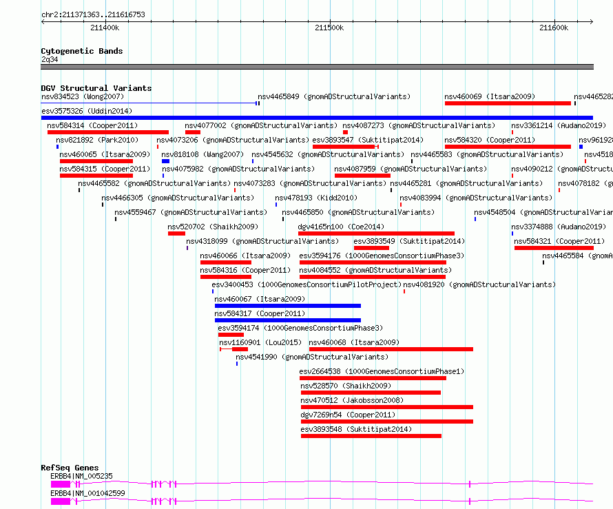Open esv3594174 1000GenomesConsortiumPhase3 label
This screenshot has height=509, width=613.
tap(300, 328)
